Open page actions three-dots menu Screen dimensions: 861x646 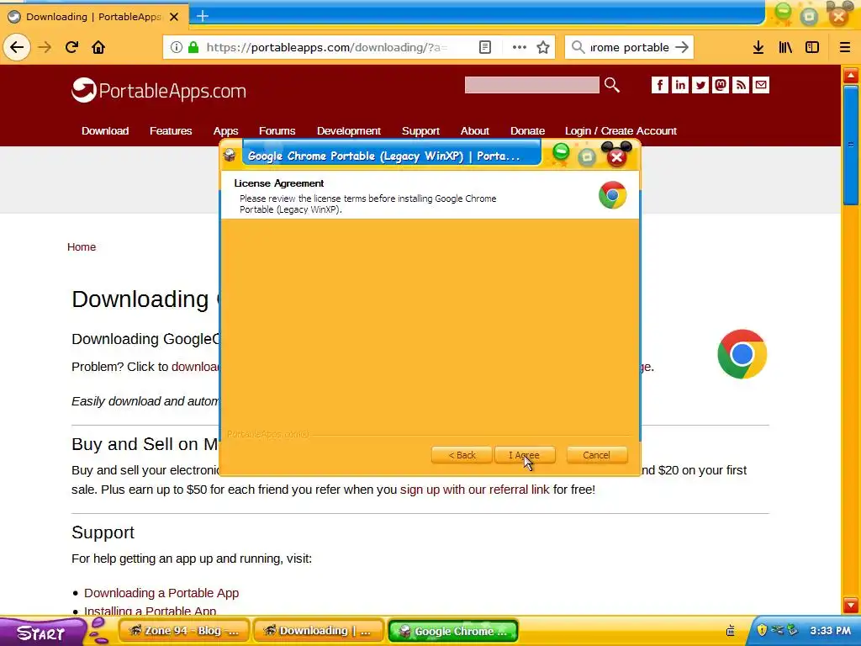coord(520,47)
